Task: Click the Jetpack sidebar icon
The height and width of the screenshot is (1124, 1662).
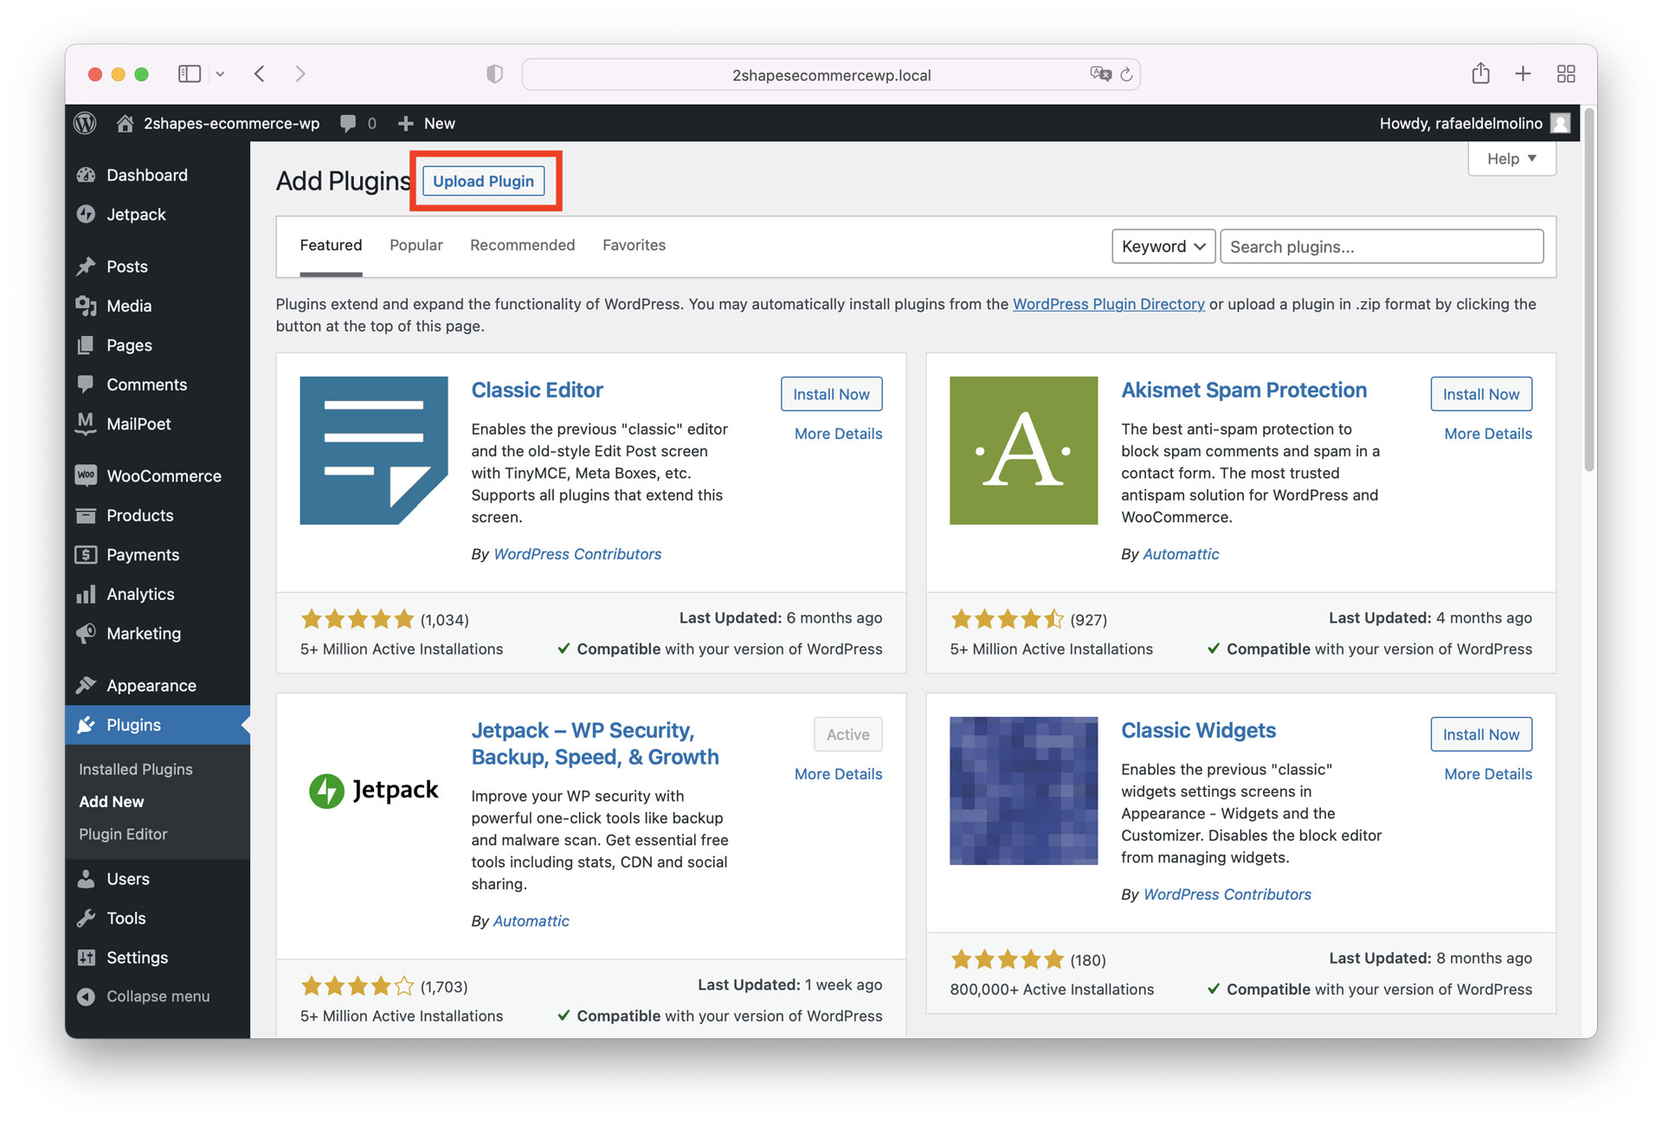Action: 86,214
